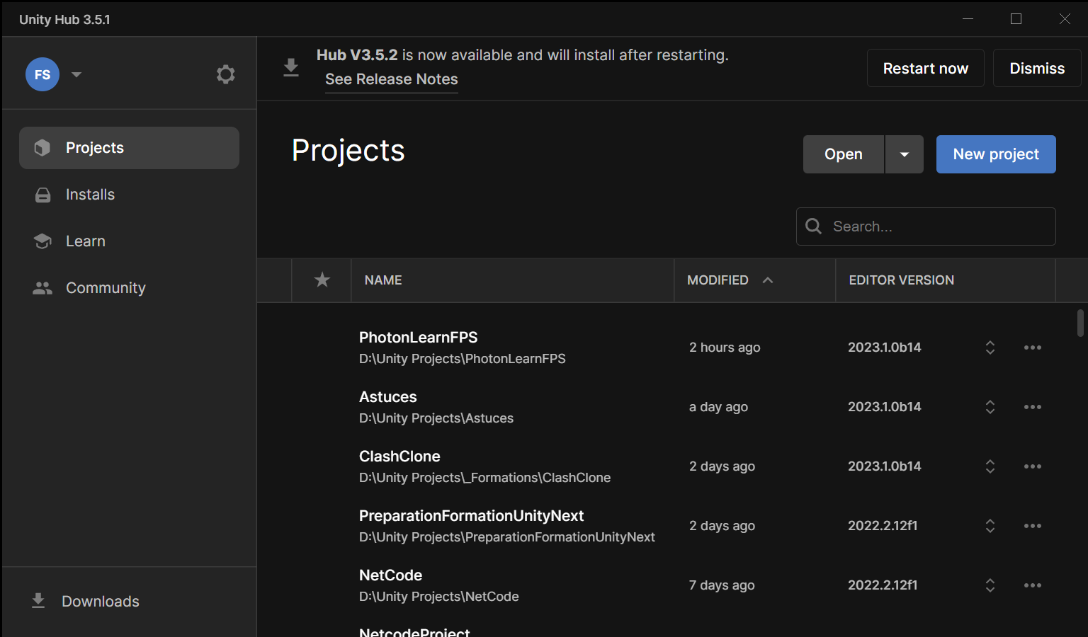Open the PhotonLearnFPS project

(x=418, y=338)
